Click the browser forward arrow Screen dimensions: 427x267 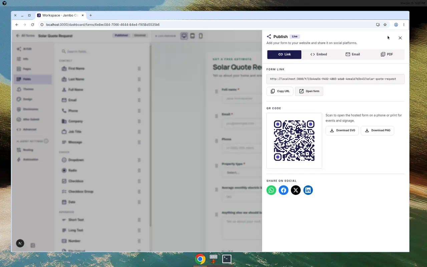point(25,25)
